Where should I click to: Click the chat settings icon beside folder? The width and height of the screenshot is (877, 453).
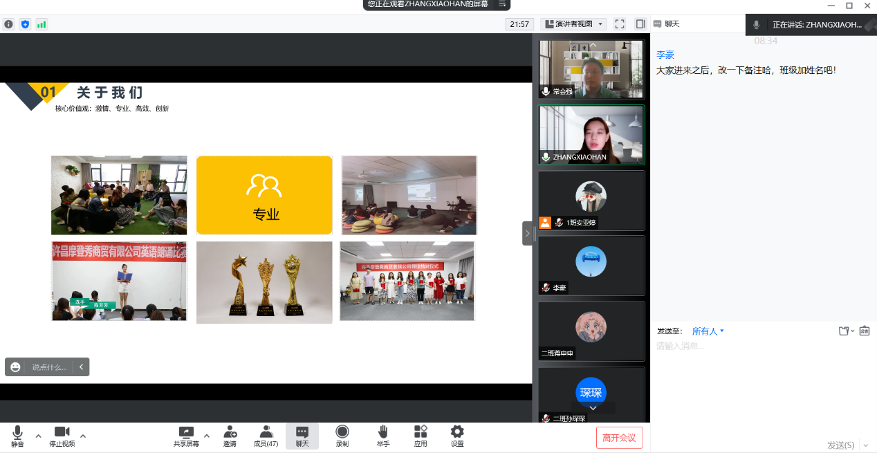point(865,331)
